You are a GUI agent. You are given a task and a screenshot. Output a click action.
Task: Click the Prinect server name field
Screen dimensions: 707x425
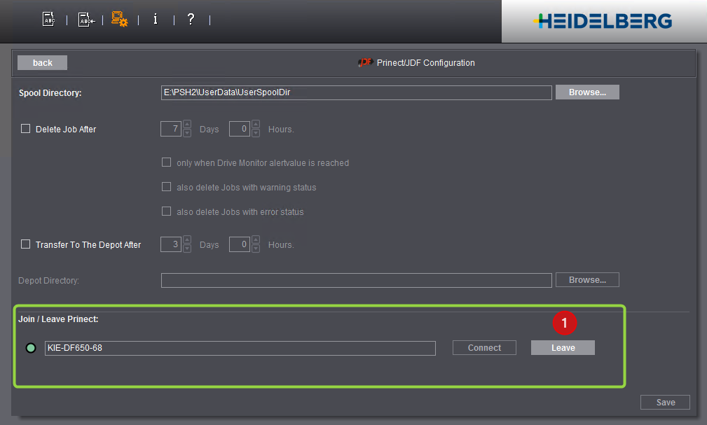tap(240, 348)
